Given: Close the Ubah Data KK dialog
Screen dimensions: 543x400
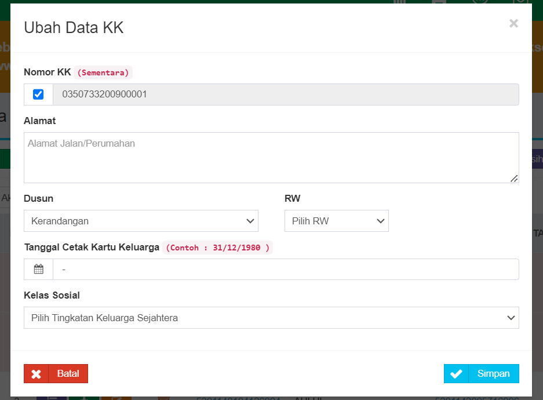Looking at the screenshot, I should 513,23.
